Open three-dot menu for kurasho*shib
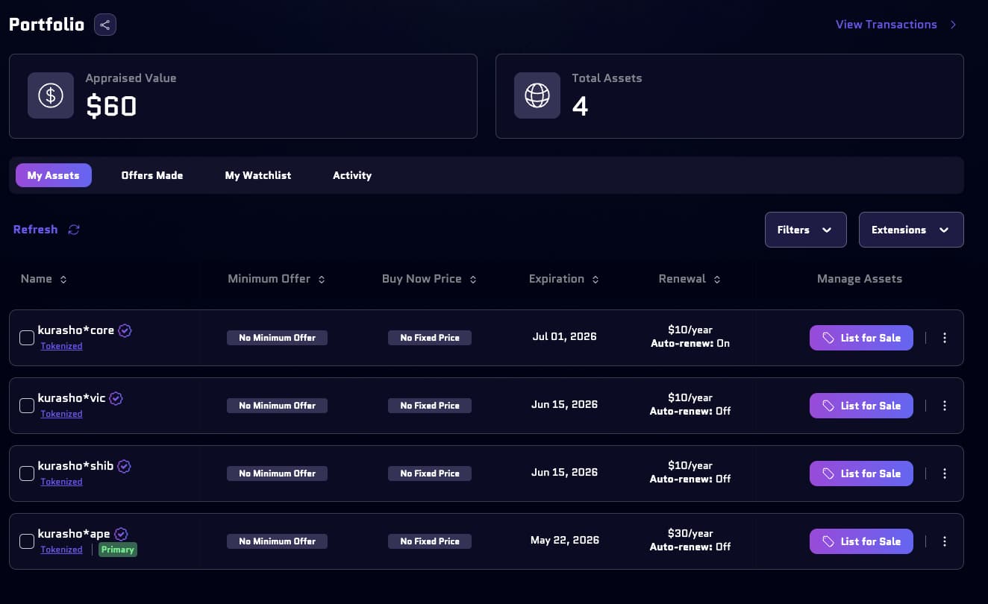The height and width of the screenshot is (604, 988). pos(945,474)
